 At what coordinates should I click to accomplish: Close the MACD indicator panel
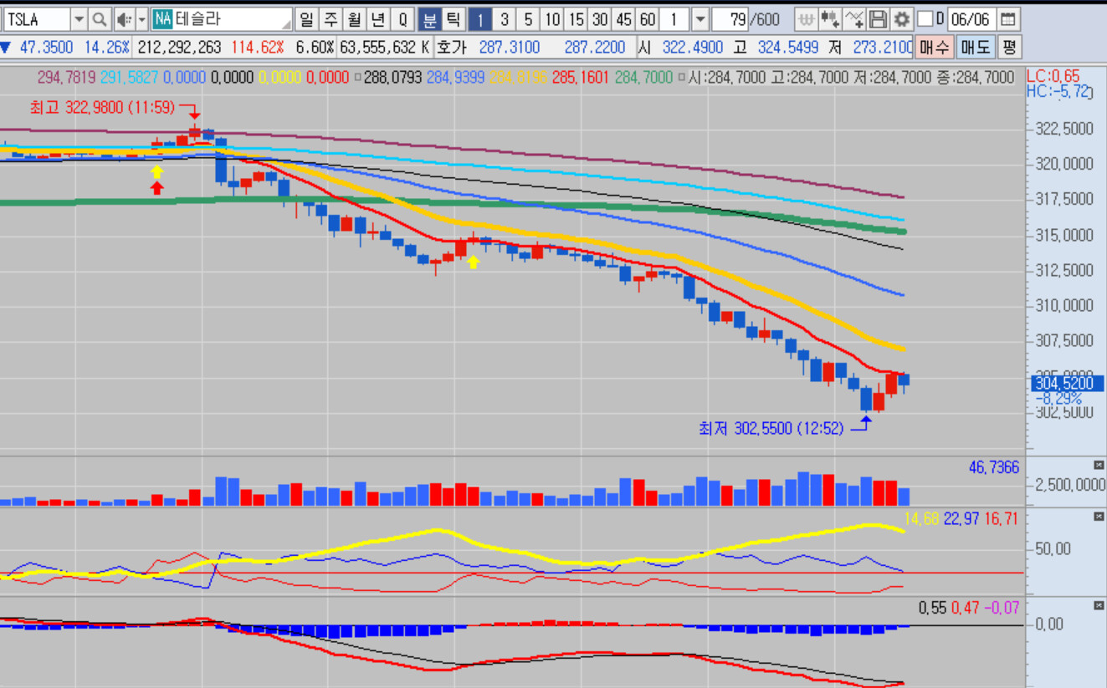click(1099, 604)
